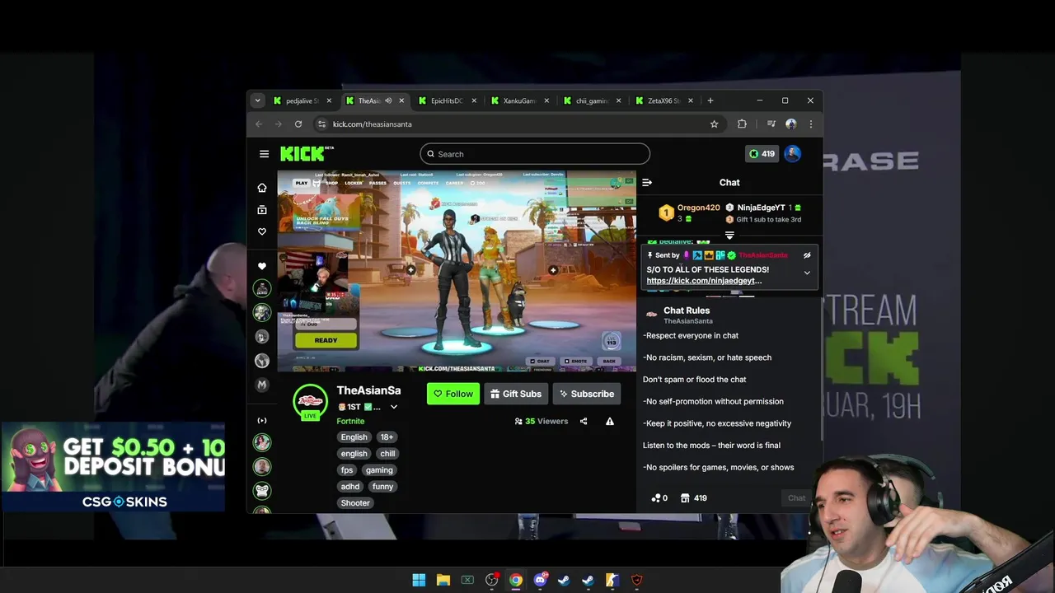Follow TheAsianSanta channel
Image resolution: width=1055 pixels, height=593 pixels.
click(x=452, y=394)
